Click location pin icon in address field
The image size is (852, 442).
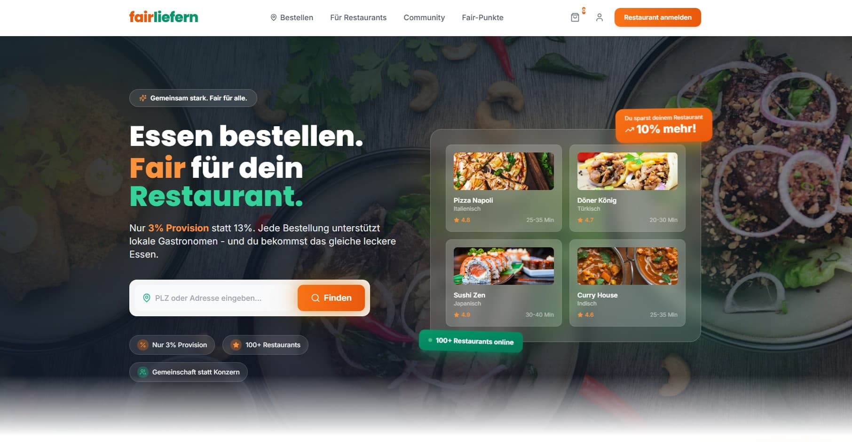(x=147, y=298)
